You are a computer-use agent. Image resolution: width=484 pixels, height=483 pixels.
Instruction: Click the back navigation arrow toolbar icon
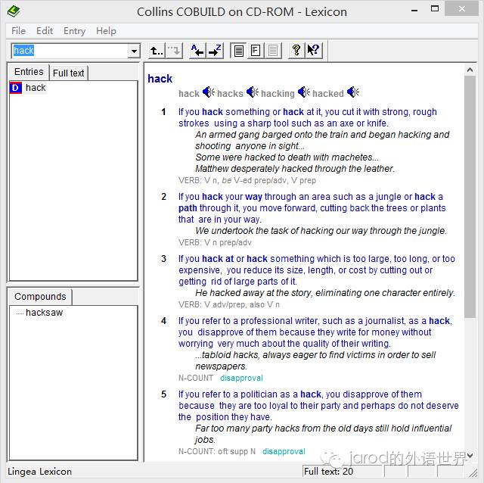click(x=157, y=51)
